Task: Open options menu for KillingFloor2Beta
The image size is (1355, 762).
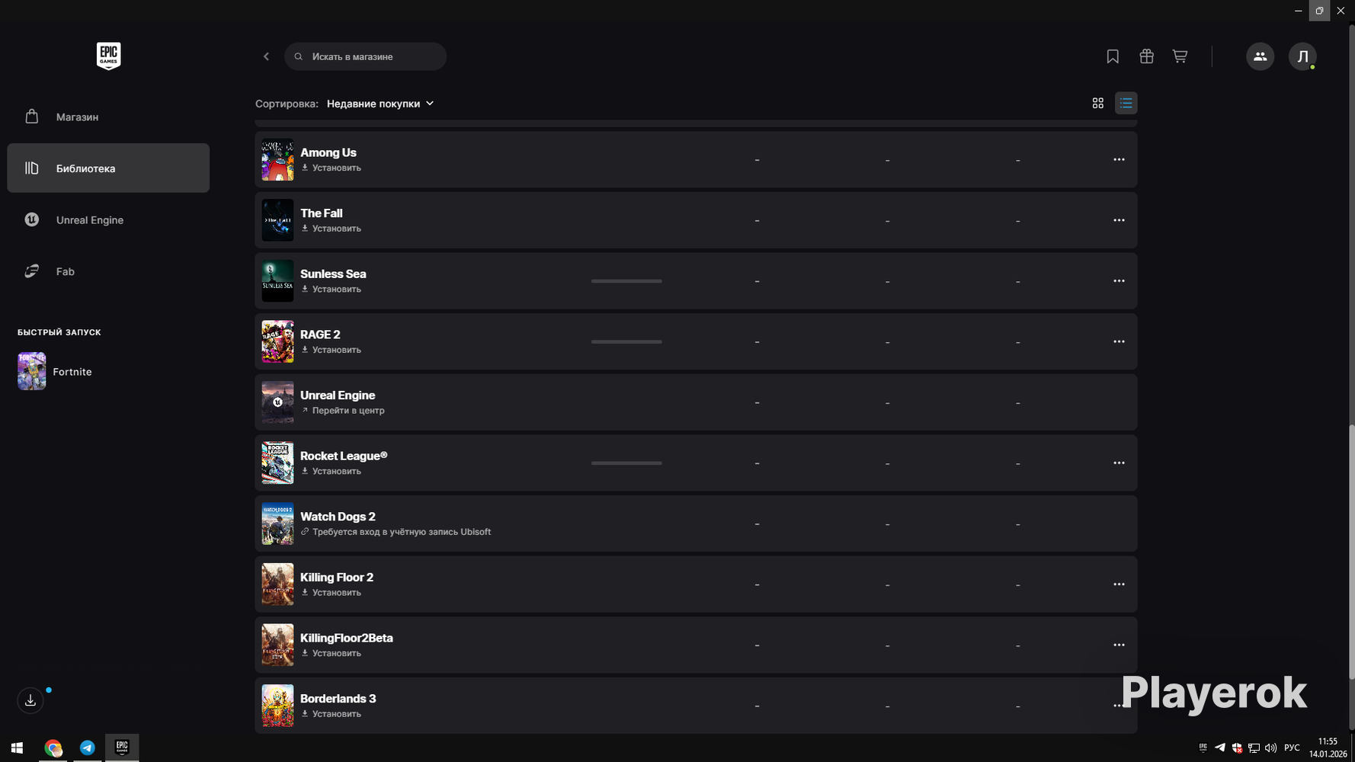Action: (x=1119, y=645)
